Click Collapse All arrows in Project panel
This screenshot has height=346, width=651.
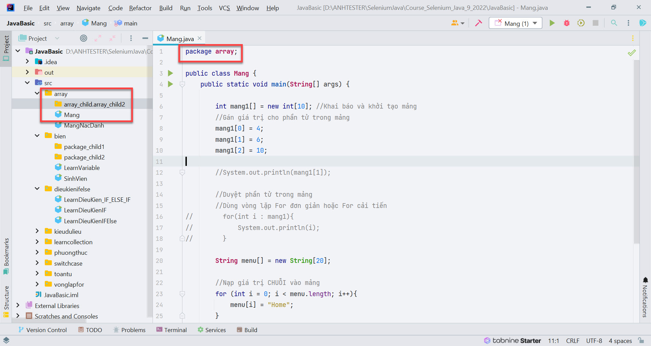[112, 38]
